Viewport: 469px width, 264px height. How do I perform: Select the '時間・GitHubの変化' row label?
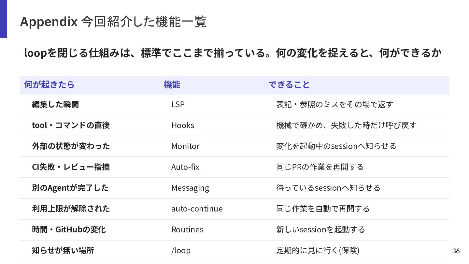(69, 230)
